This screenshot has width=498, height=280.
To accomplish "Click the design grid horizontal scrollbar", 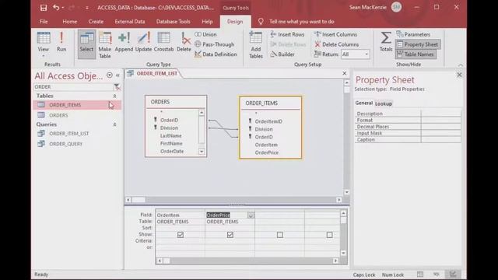I will pyautogui.click(x=247, y=261).
